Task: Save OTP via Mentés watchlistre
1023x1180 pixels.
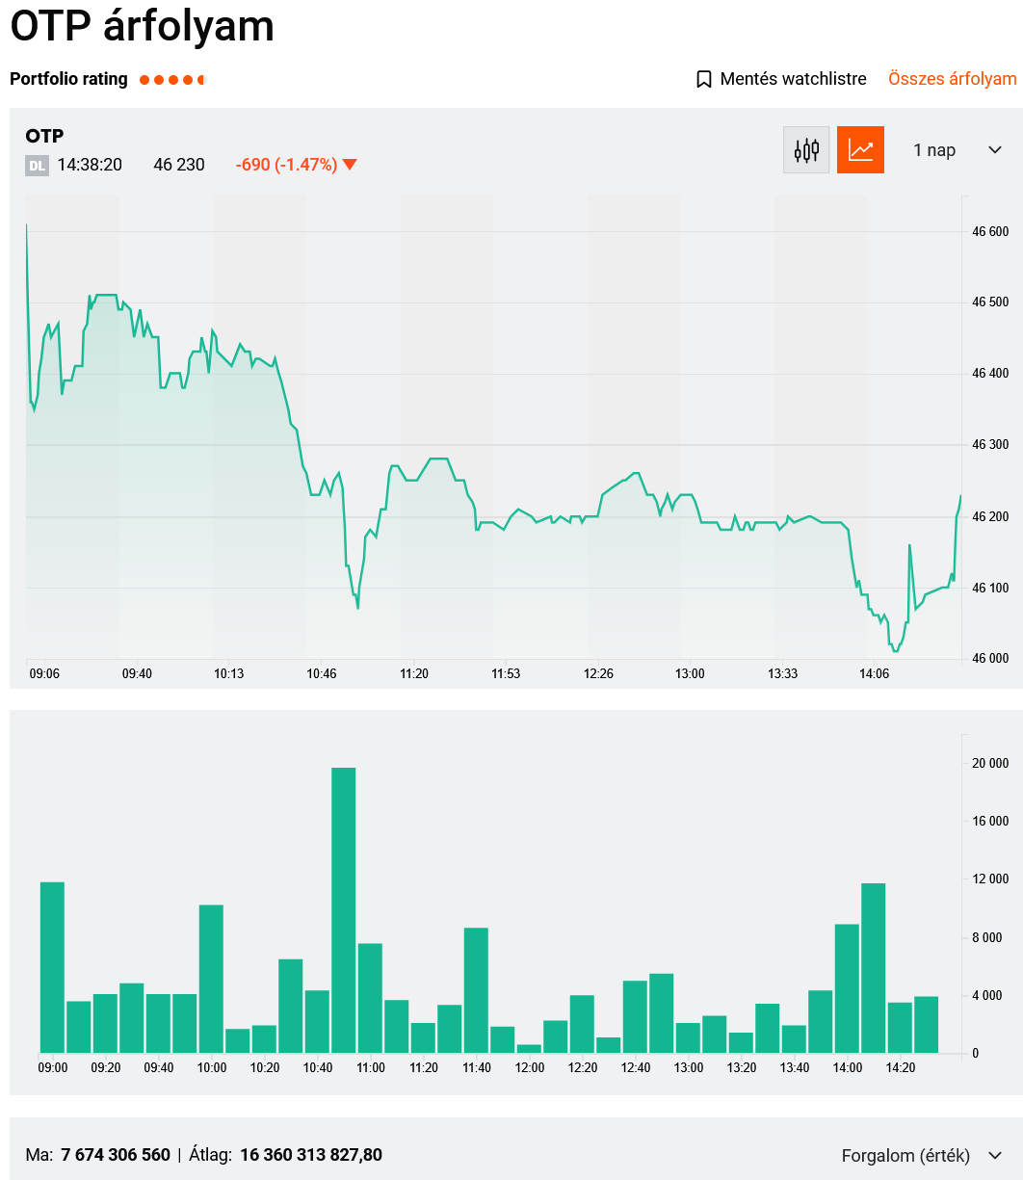Action: pos(781,79)
